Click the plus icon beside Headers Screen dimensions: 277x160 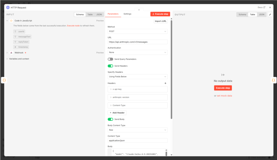tap(166, 83)
